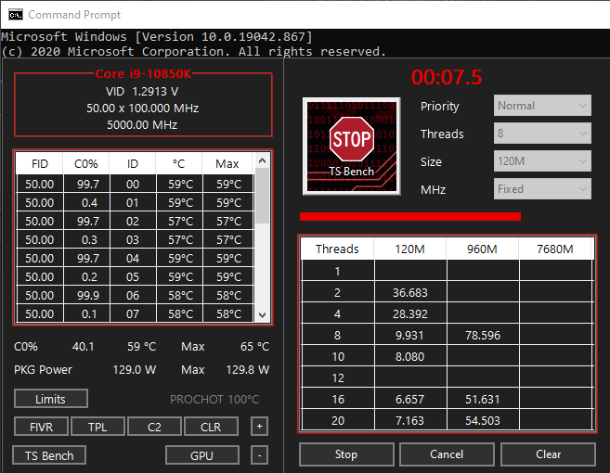Click the 5000.00 MHz frequency reading
This screenshot has width=610, height=473.
pos(142,125)
